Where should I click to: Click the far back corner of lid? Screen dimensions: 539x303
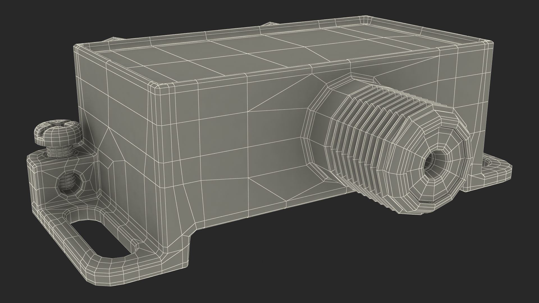pos(366,20)
